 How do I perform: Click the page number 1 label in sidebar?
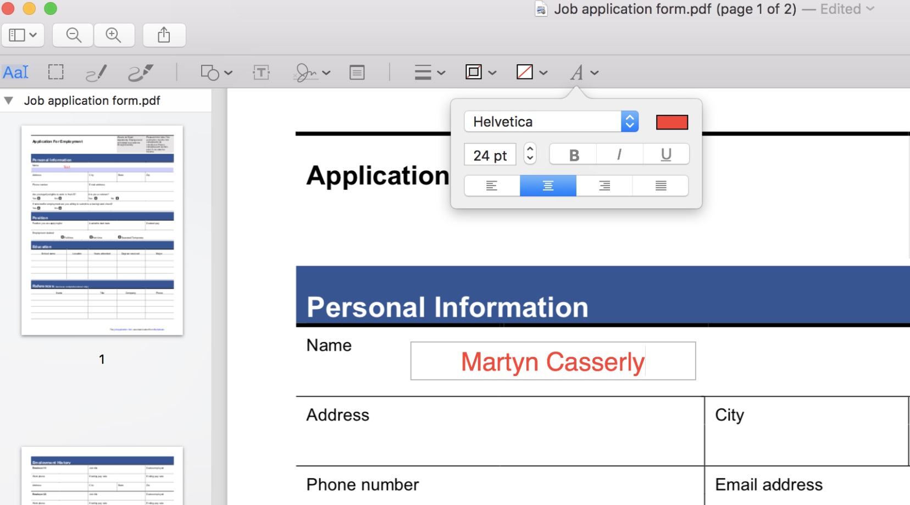pos(102,359)
